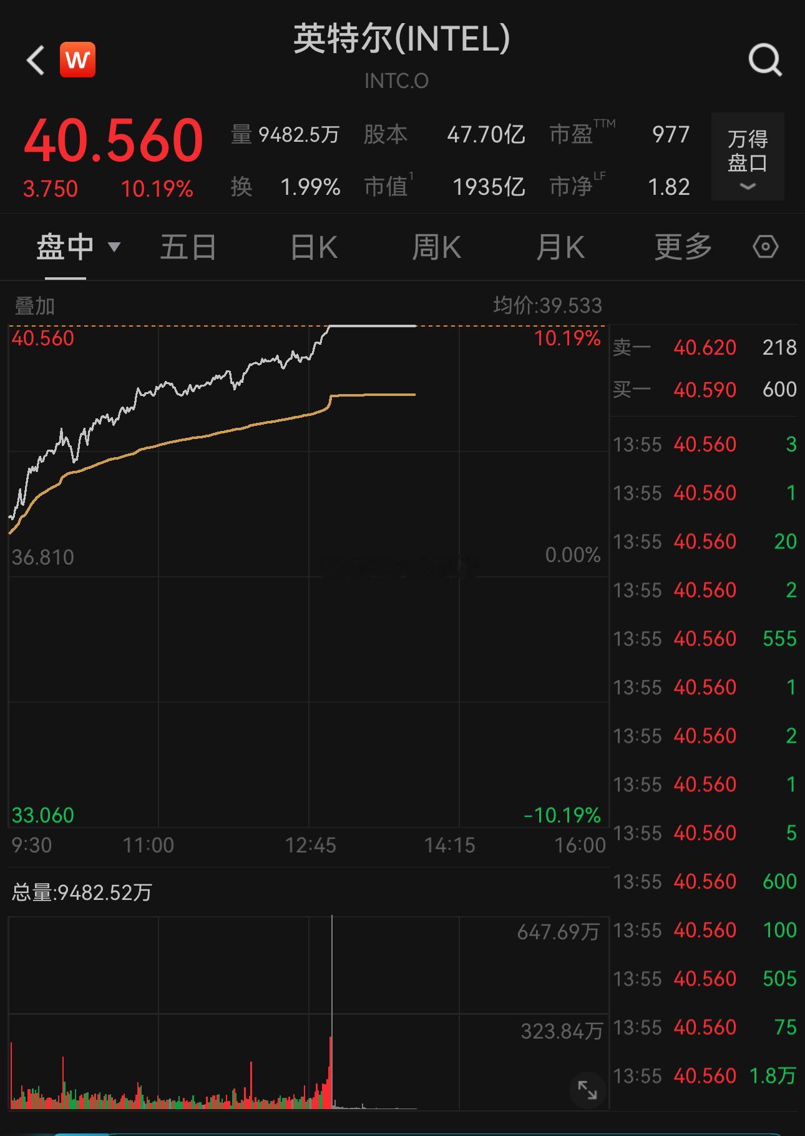Tap the percent change 10.19% under price
This screenshot has height=1136, width=805.
tap(157, 189)
